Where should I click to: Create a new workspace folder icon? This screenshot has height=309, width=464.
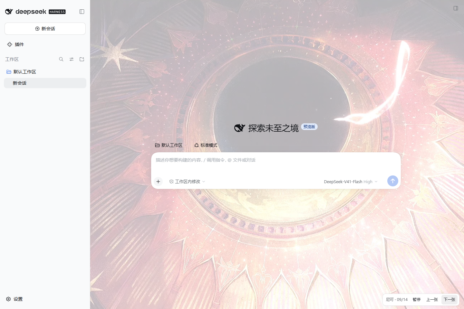[x=82, y=59]
